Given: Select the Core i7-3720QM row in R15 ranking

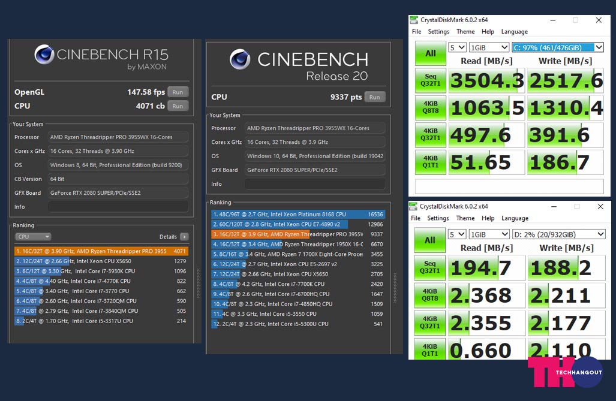Looking at the screenshot, I should [x=101, y=301].
